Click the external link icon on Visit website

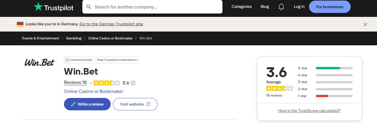point(148,104)
